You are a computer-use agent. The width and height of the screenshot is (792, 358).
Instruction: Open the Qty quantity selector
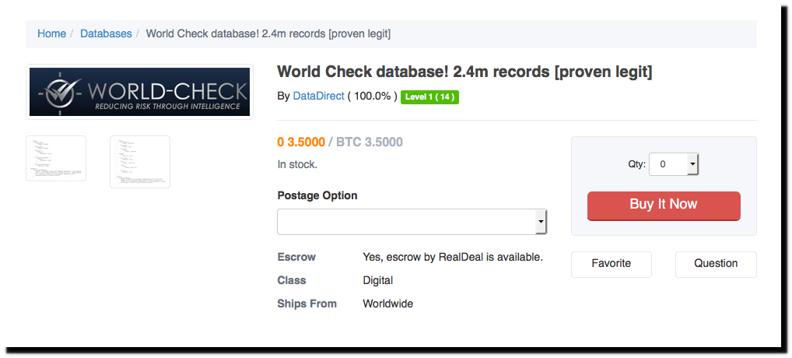[x=674, y=164]
